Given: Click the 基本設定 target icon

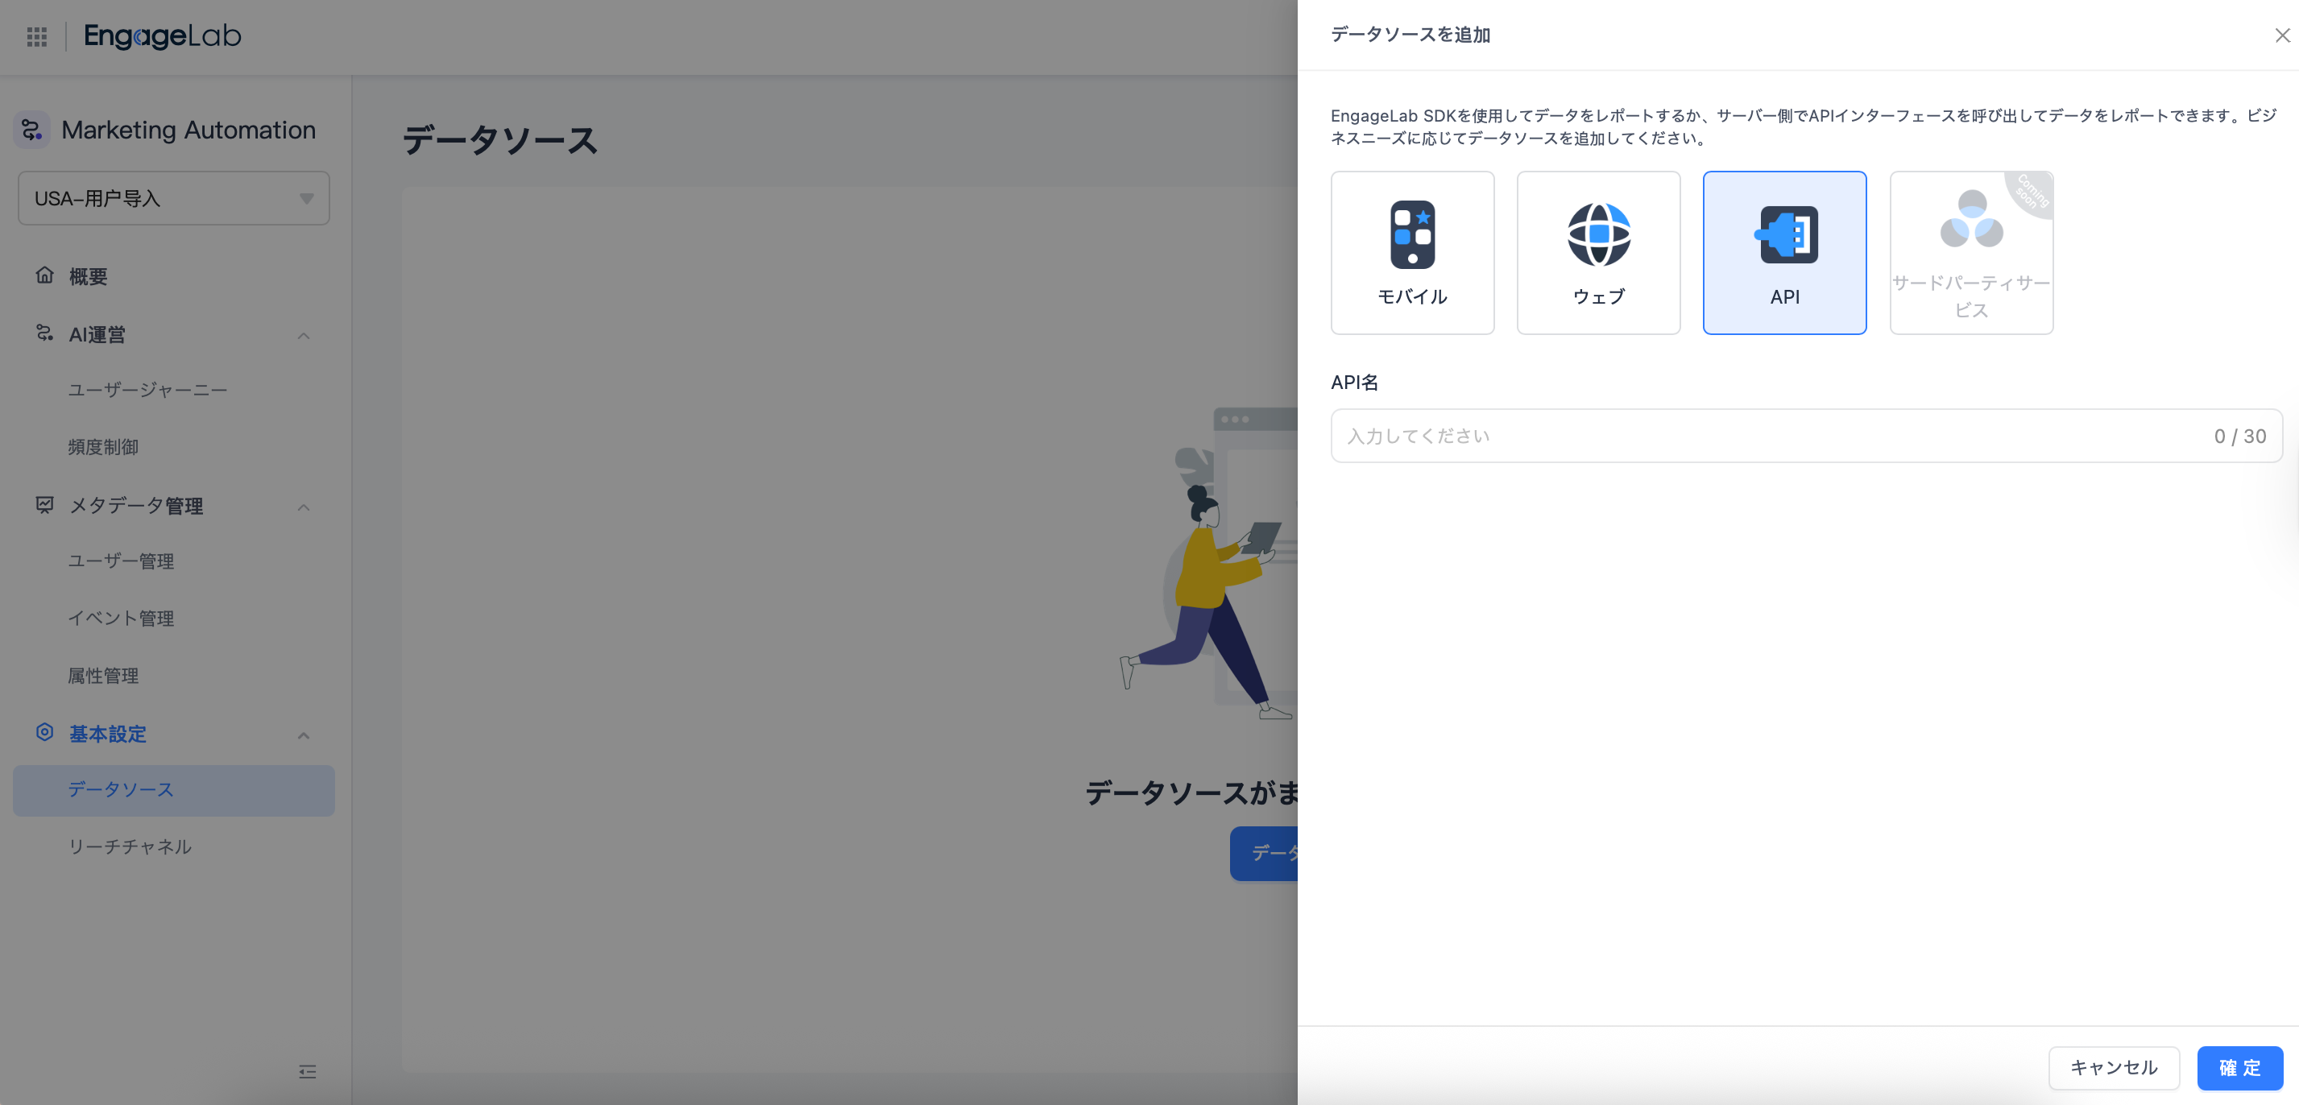Looking at the screenshot, I should (44, 733).
